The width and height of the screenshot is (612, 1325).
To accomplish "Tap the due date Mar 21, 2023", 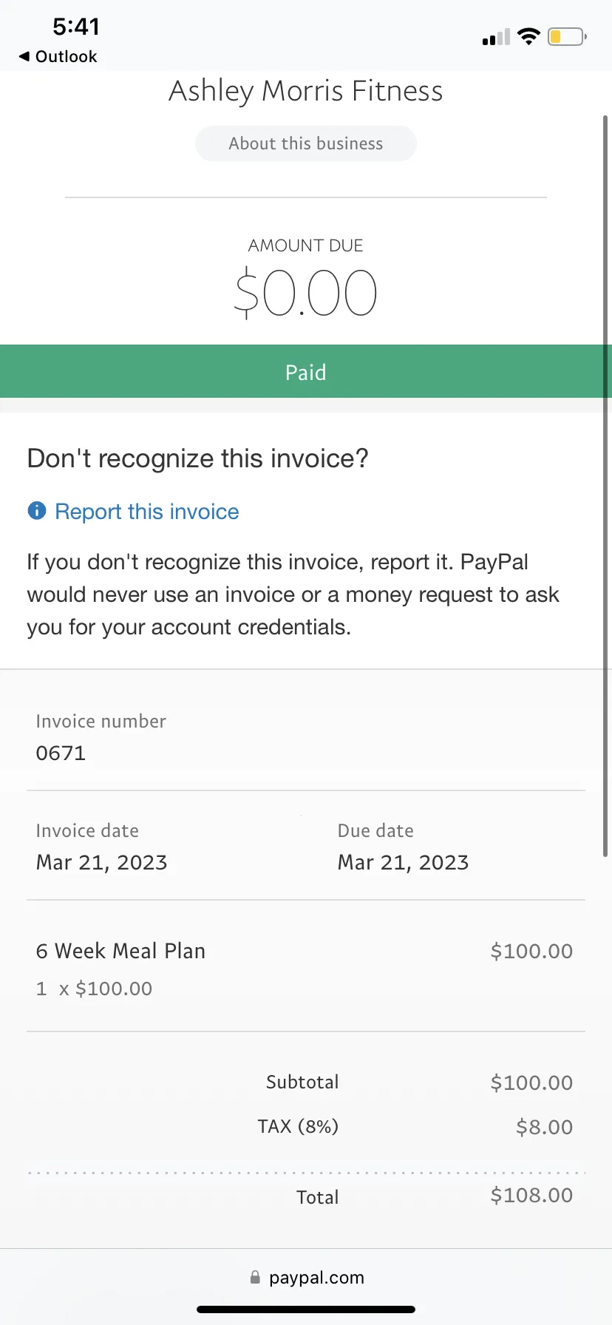I will point(403,863).
